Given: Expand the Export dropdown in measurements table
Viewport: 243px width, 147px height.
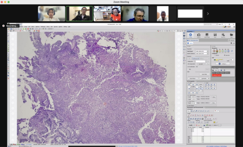Looking at the screenshot, I should [211, 125].
